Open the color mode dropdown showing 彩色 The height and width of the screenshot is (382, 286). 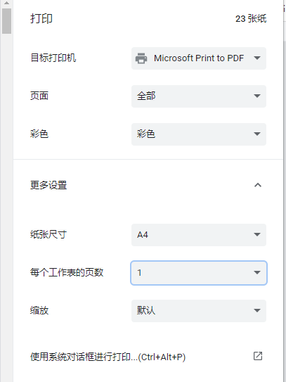click(199, 134)
